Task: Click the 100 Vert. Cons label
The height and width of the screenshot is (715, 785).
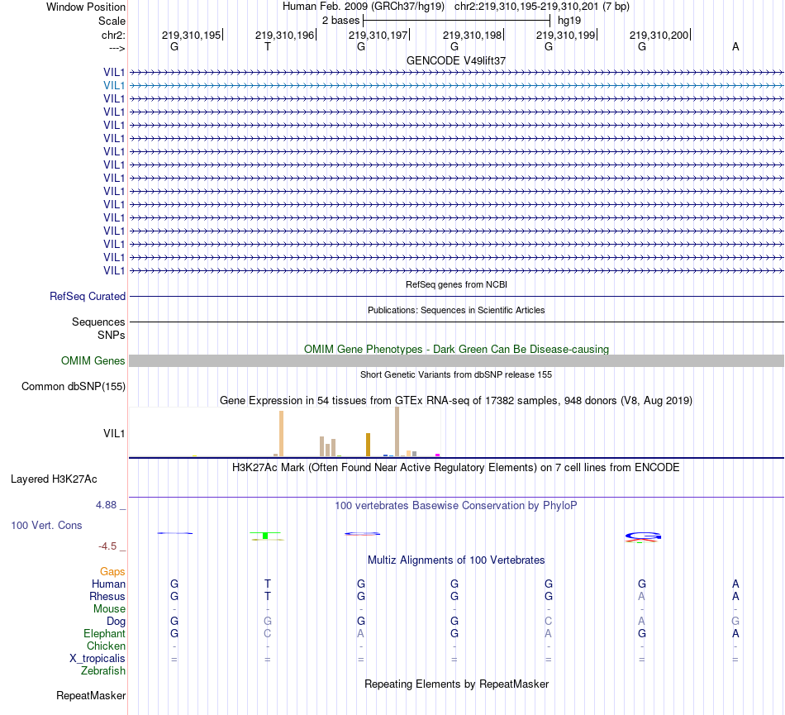Action: (x=46, y=525)
